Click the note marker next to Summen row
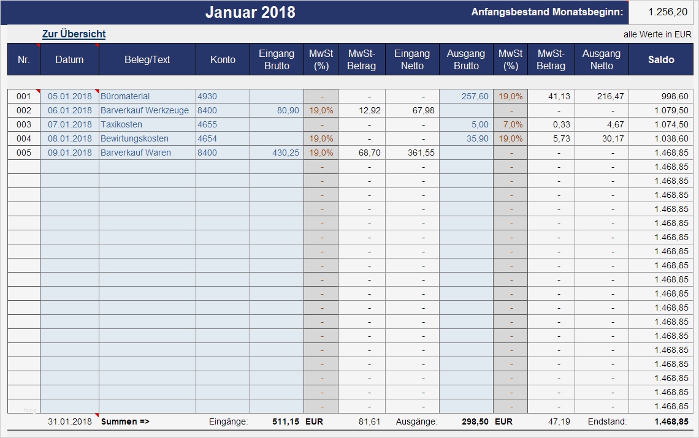The height and width of the screenshot is (438, 699). [96, 415]
